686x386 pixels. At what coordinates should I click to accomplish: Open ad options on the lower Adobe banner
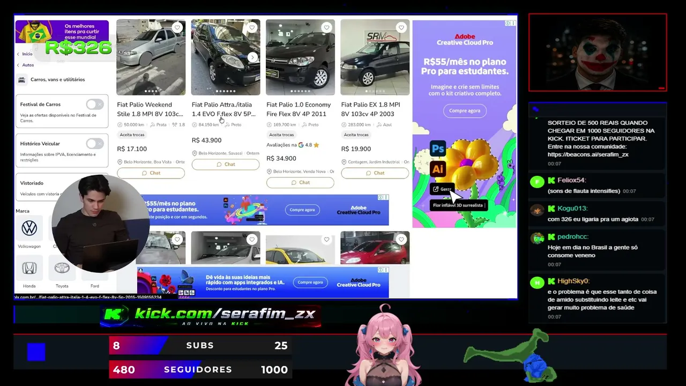(x=385, y=270)
